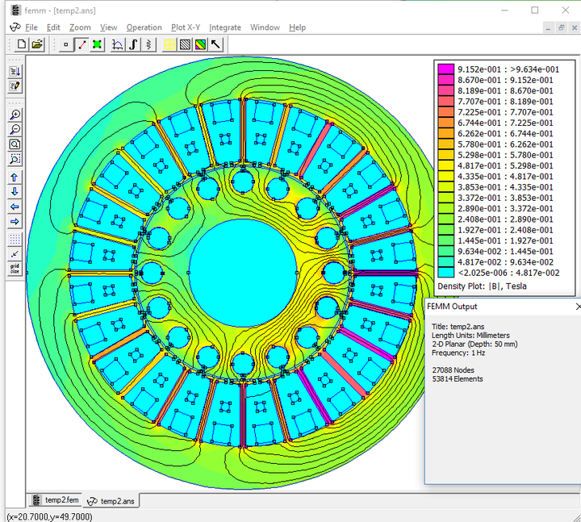Click the integral tool icon

(x=133, y=44)
